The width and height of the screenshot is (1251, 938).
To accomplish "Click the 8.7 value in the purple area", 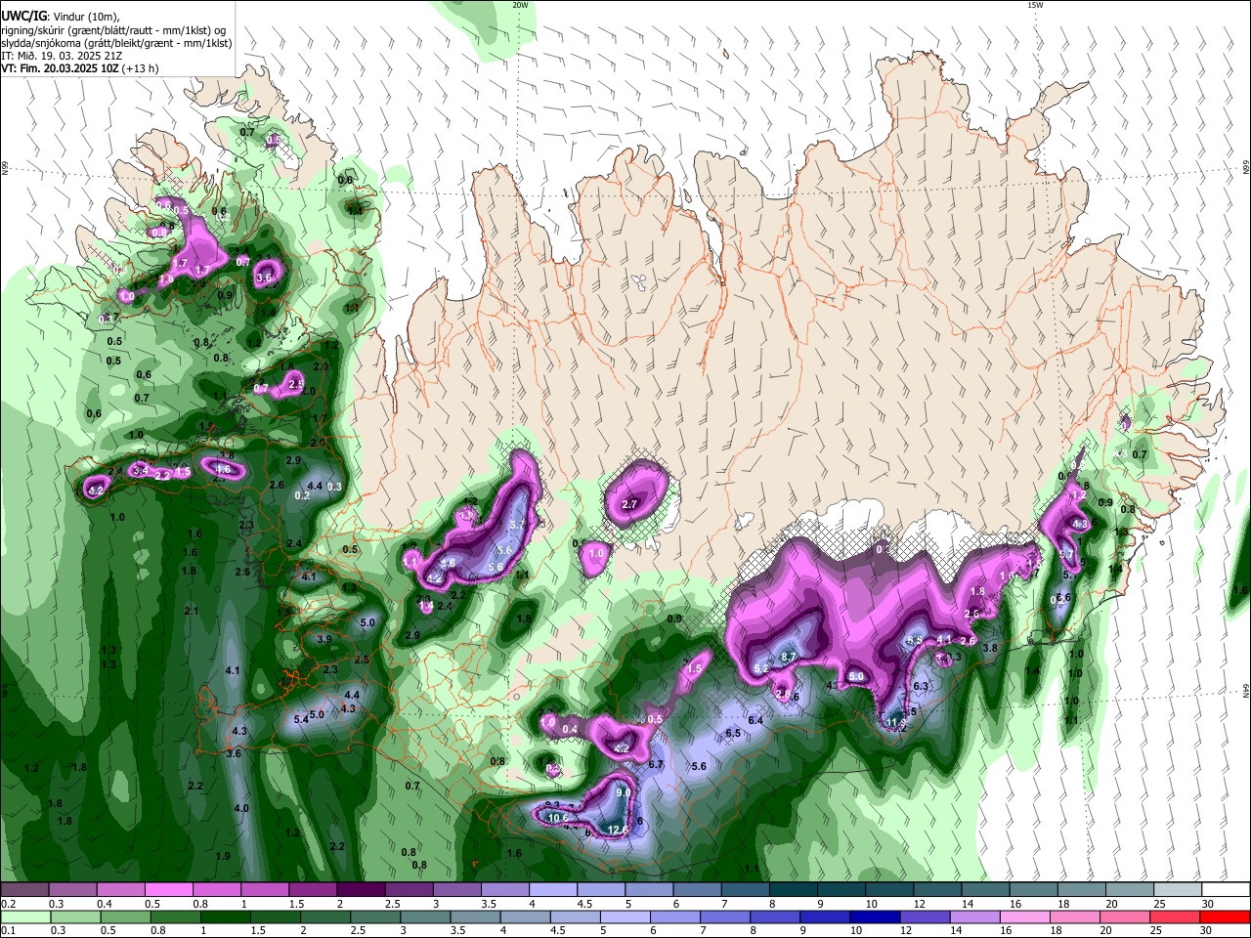I will (790, 656).
